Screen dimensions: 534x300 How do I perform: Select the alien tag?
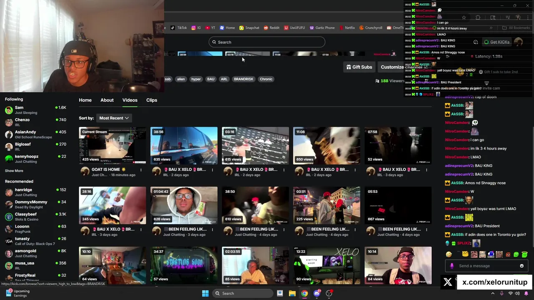pos(181,79)
